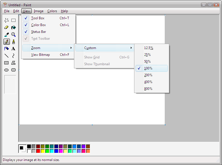Click the Paint application icon in title bar
222x165 pixels.
[5, 5]
